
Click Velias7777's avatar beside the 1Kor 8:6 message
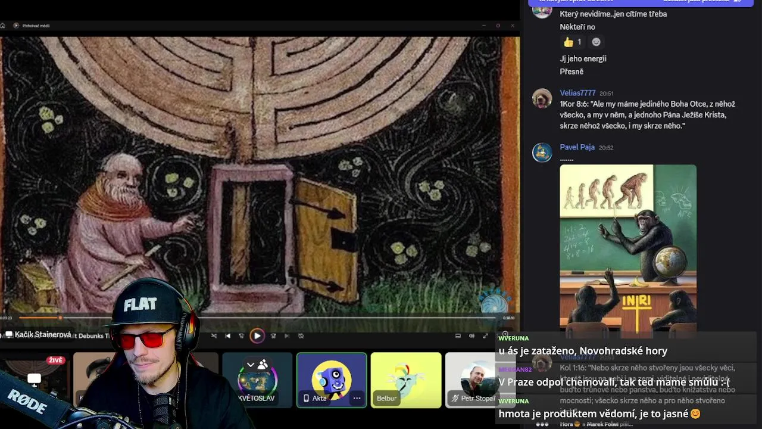[542, 98]
